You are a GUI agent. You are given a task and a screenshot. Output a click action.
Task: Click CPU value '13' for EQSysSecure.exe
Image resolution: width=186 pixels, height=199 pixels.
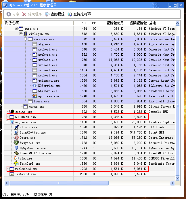(x=95, y=148)
